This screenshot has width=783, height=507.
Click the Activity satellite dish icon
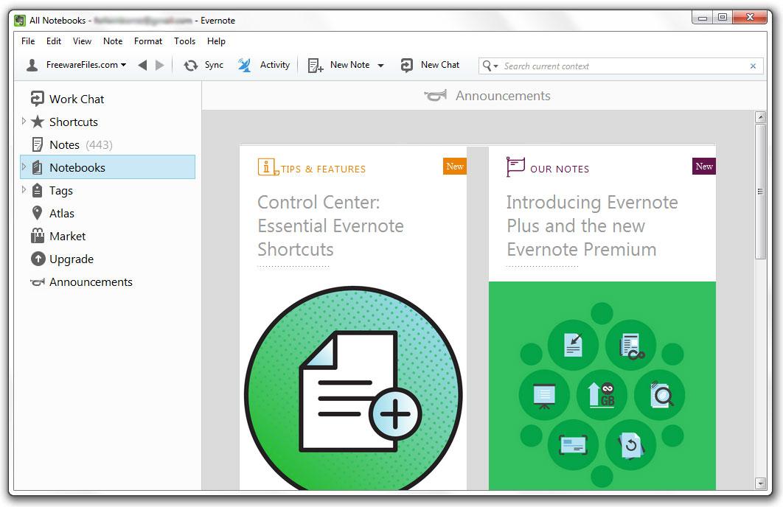click(x=244, y=65)
